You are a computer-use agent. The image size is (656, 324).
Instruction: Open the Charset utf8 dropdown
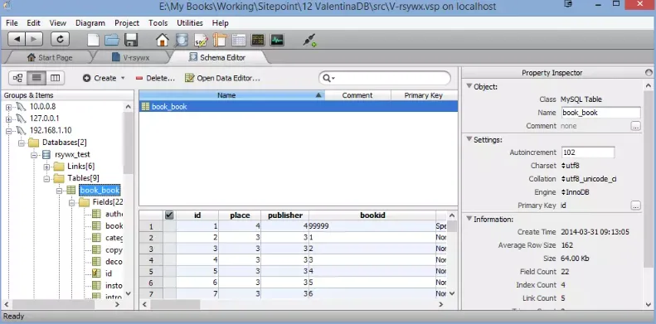(571, 166)
